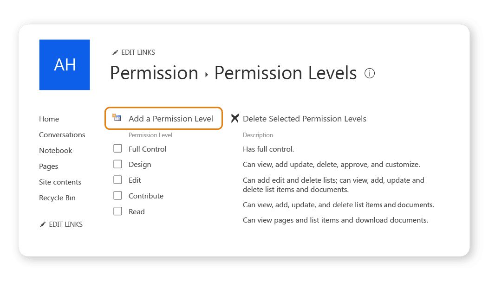Open Site contents from the sidebar
The width and height of the screenshot is (495, 281).
[60, 182]
